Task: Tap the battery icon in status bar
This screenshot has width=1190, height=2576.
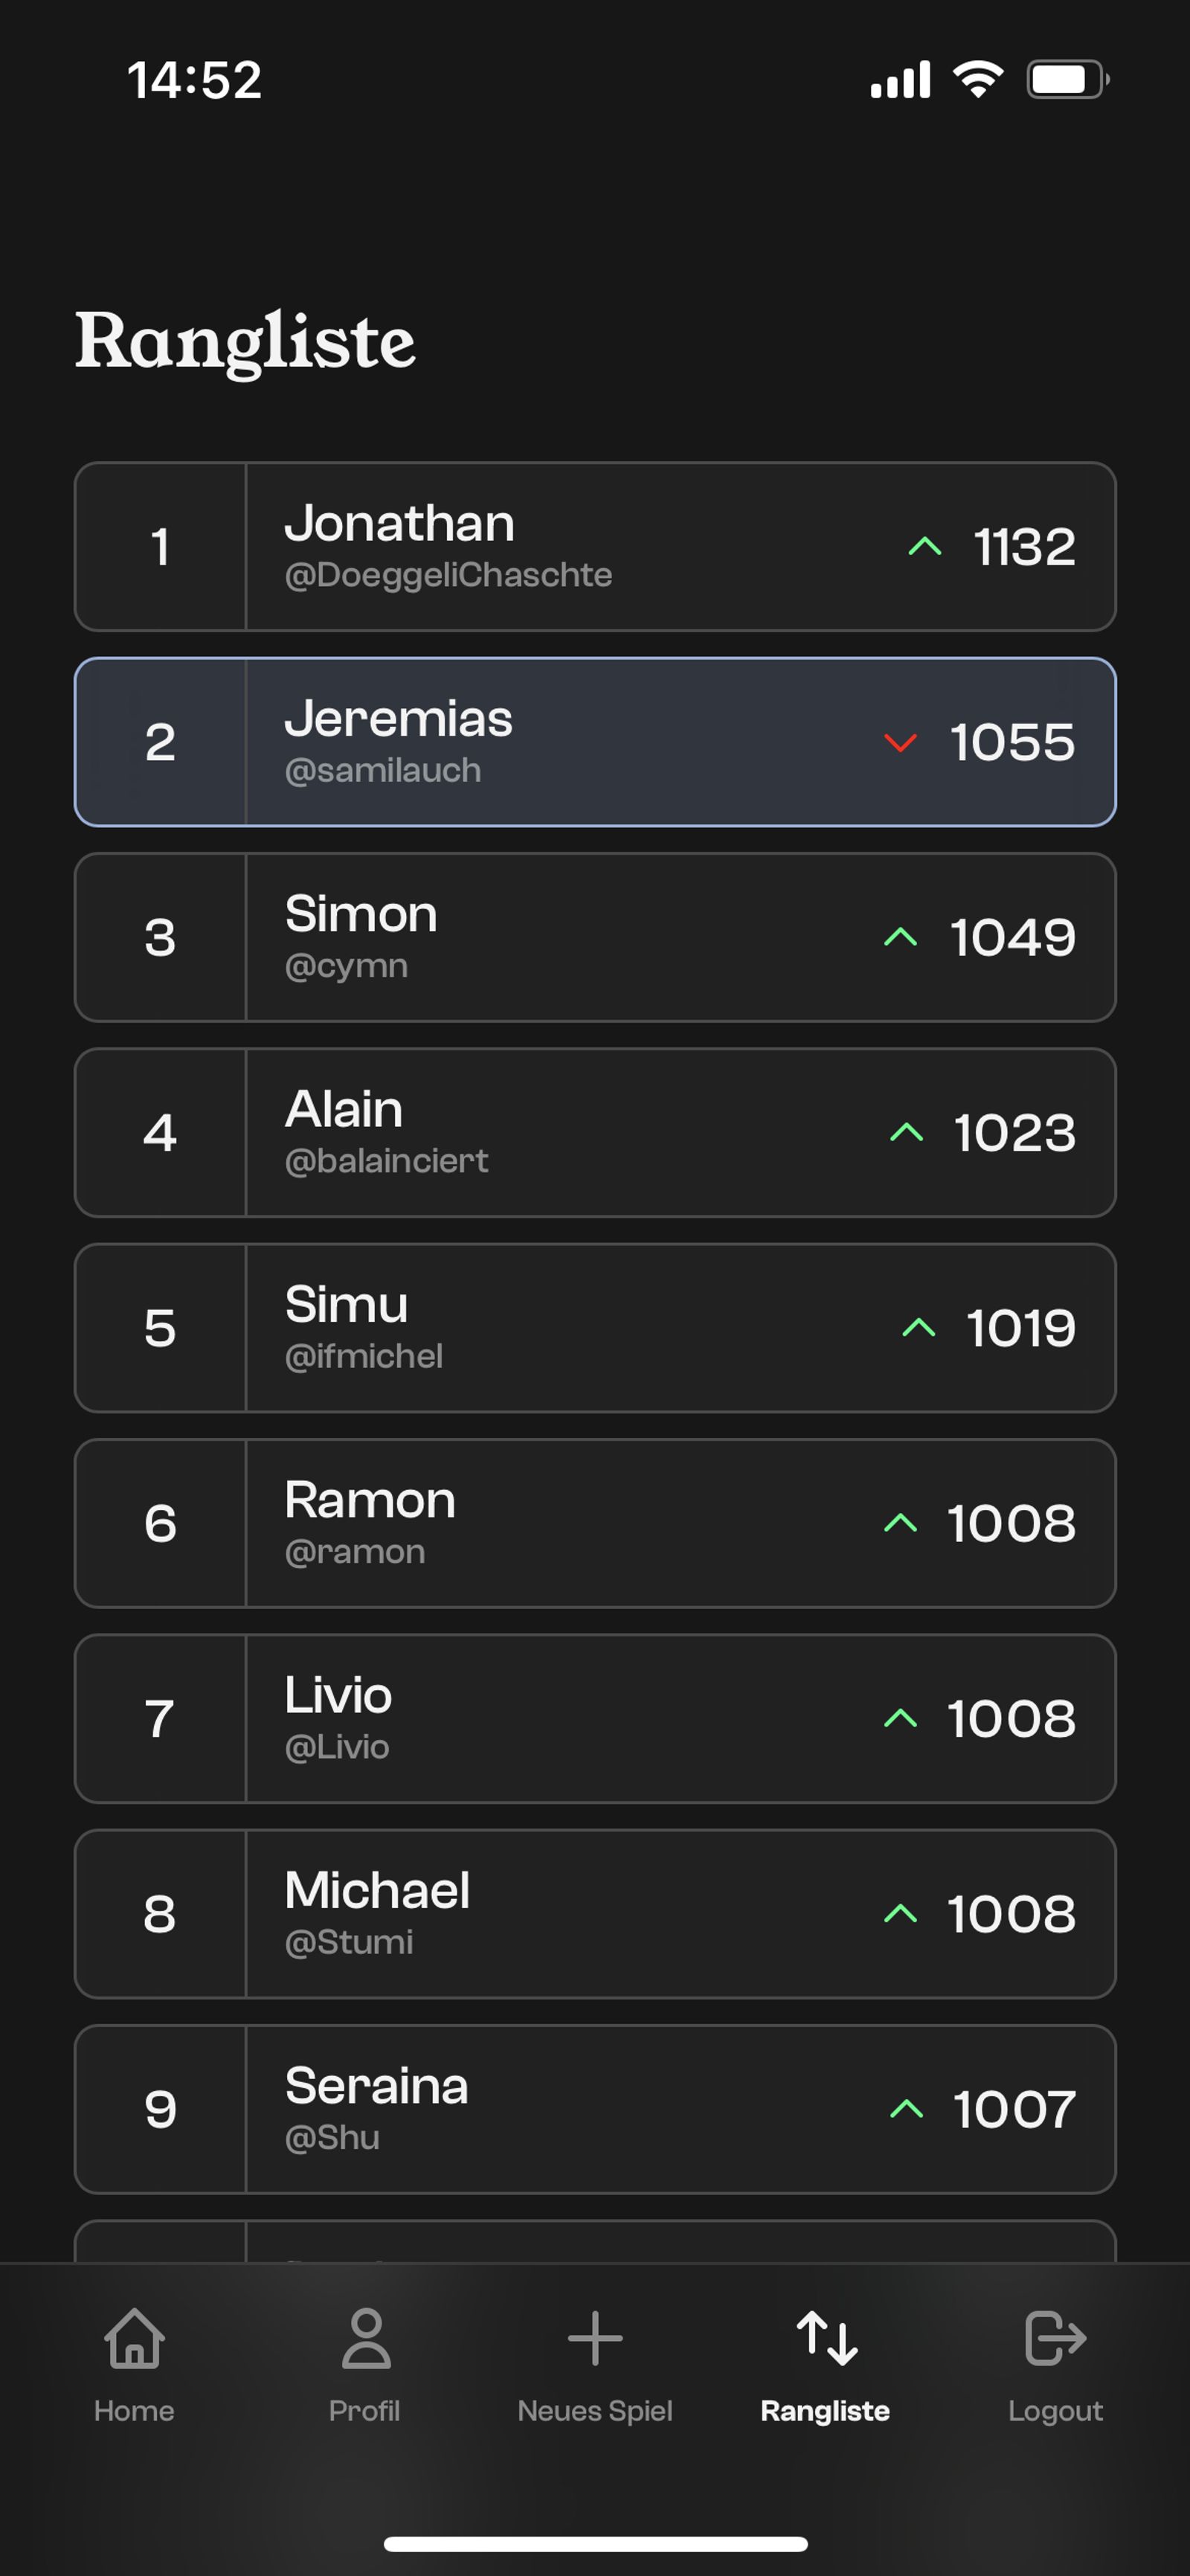Action: tap(1068, 79)
